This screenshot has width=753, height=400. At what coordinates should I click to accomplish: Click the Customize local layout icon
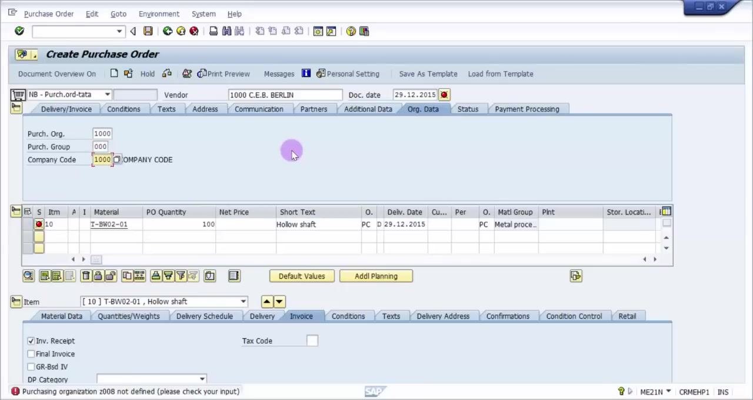[x=364, y=31]
